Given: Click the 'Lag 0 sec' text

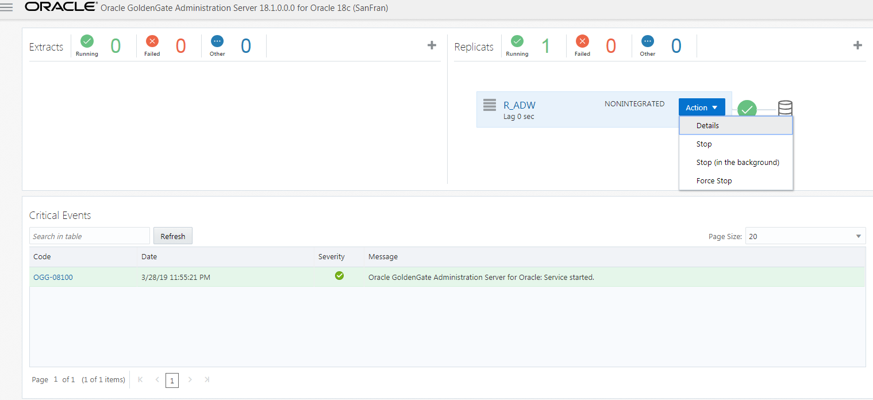Looking at the screenshot, I should coord(519,117).
